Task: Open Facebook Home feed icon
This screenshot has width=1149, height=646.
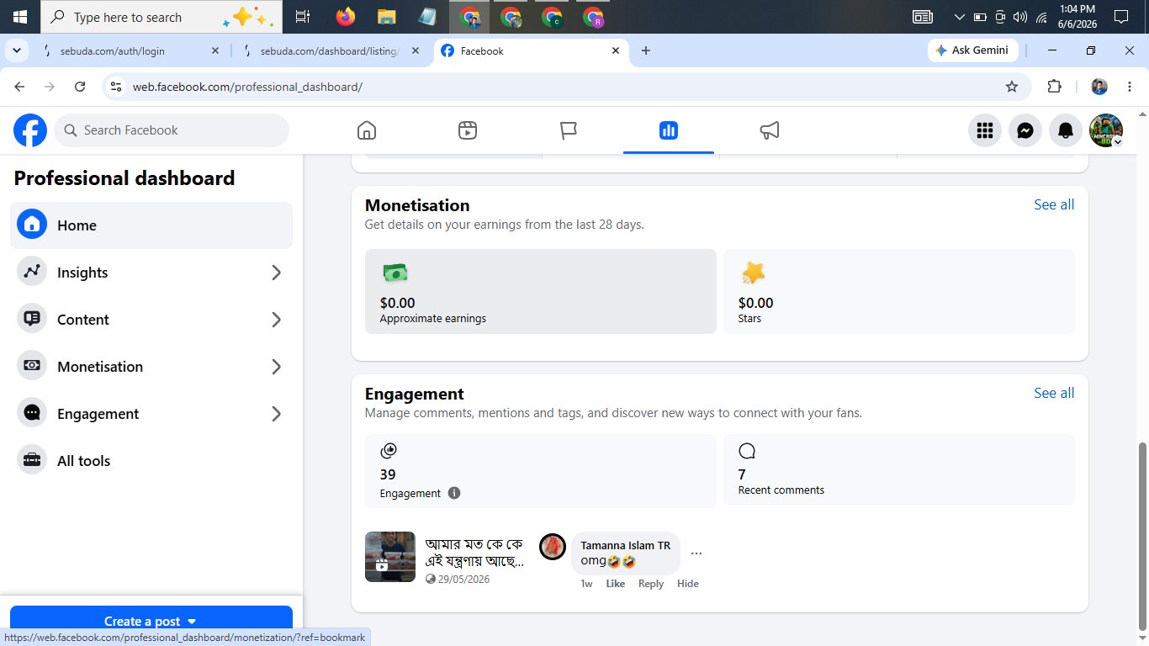Action: 366,130
